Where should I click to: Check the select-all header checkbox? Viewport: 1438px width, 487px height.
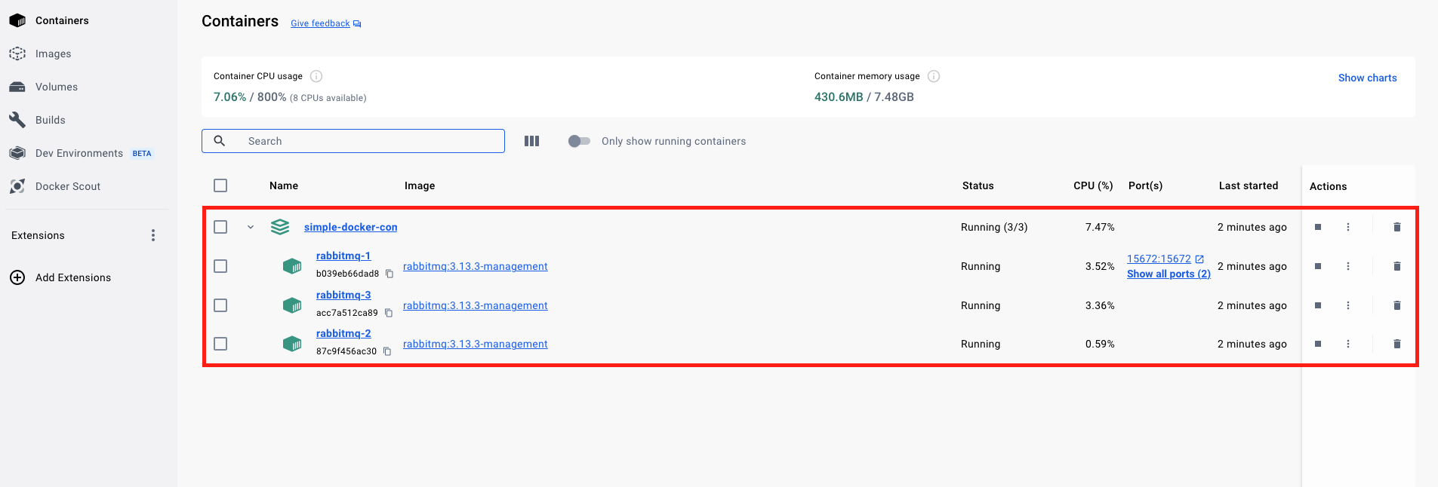(x=220, y=185)
